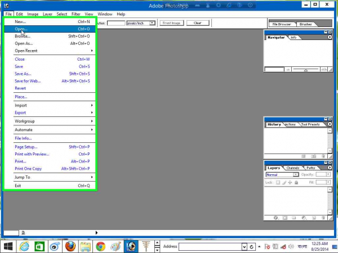Open the Layers palette flyout menu
338x253 pixels.
(330, 168)
